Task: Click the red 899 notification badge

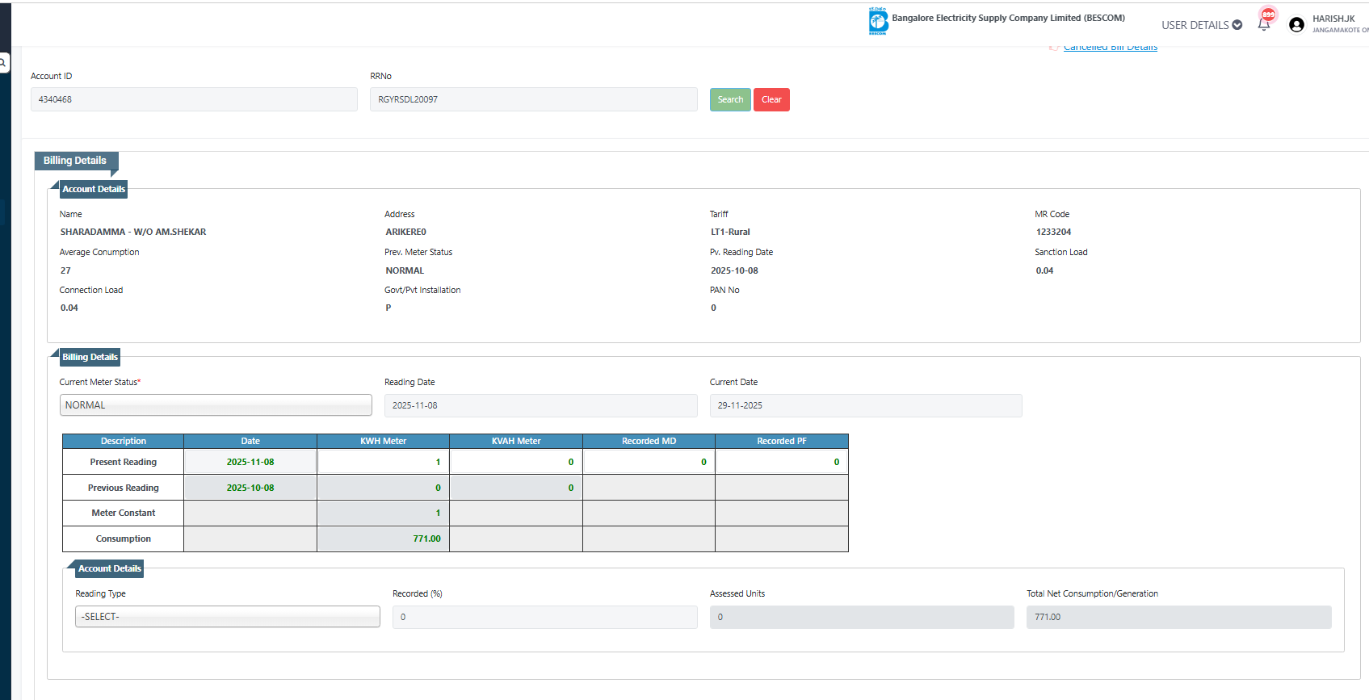Action: point(1268,14)
